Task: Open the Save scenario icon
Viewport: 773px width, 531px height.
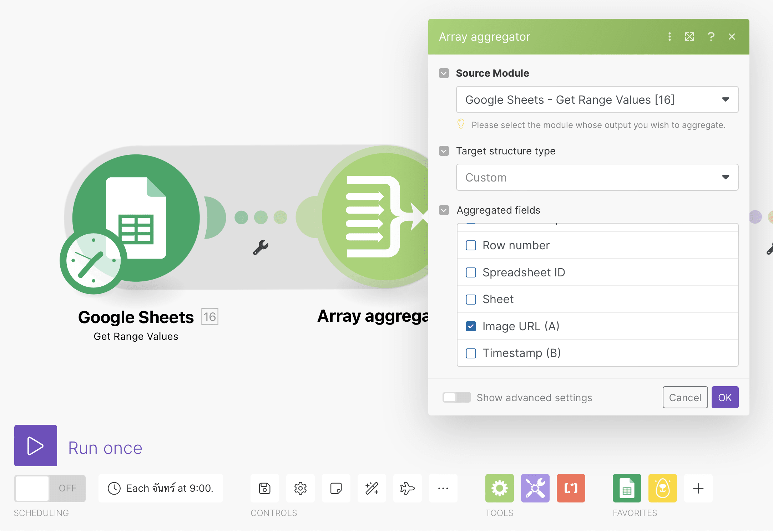Action: pyautogui.click(x=264, y=488)
